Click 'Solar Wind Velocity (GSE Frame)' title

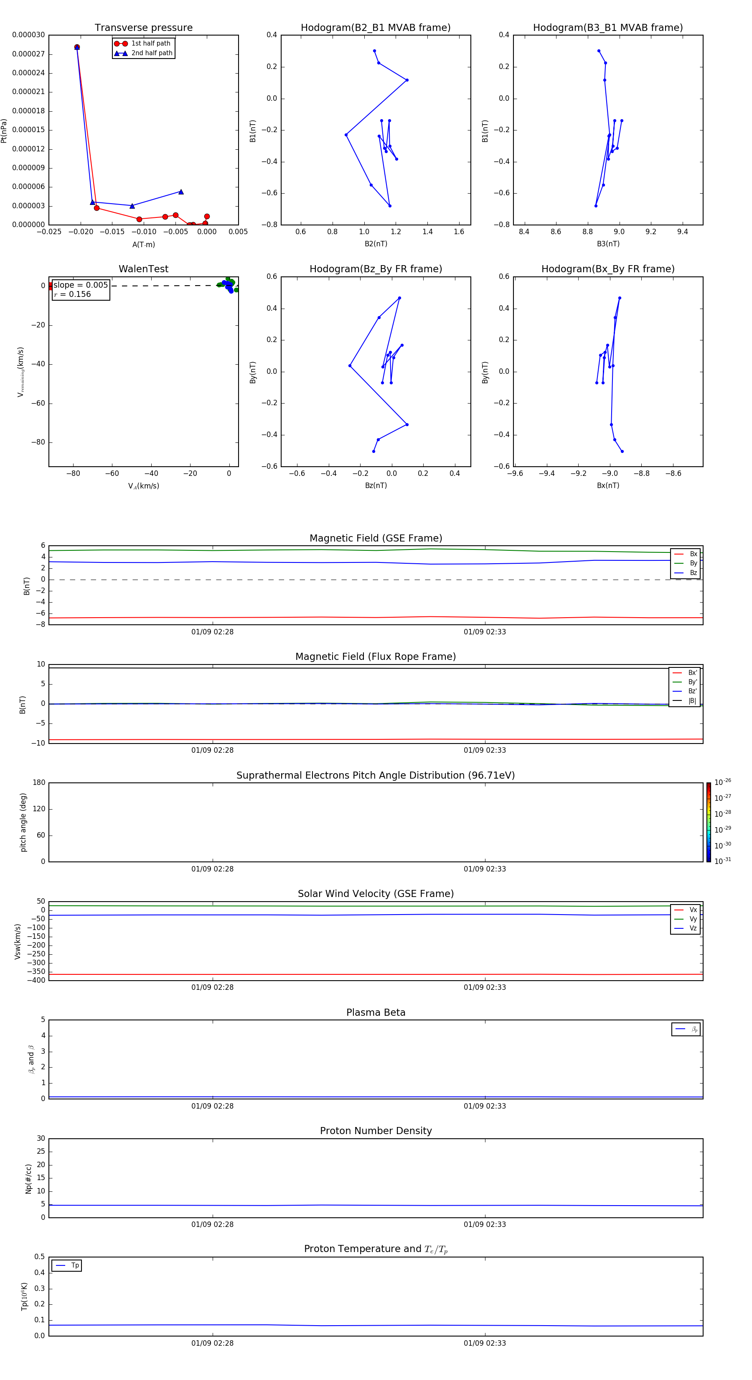pos(376,894)
